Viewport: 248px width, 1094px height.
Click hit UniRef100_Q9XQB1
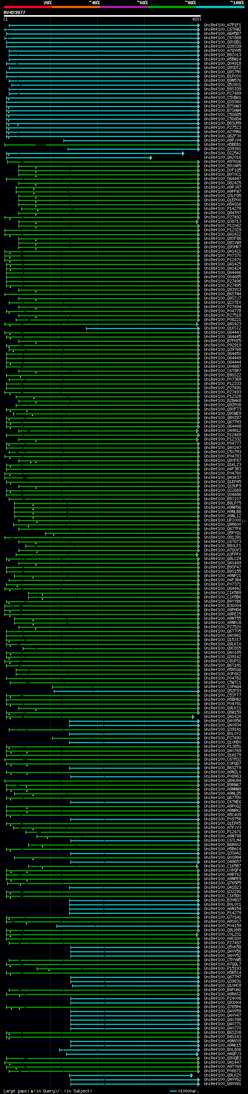click(222, 42)
